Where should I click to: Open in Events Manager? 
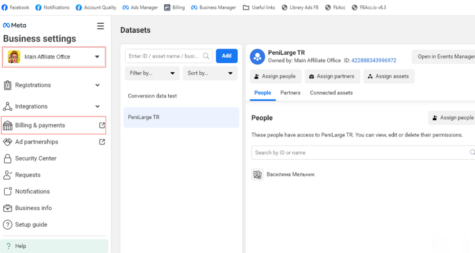click(443, 56)
